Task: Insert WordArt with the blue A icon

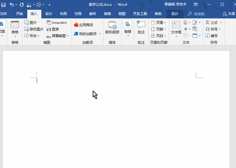Action: click(185, 29)
